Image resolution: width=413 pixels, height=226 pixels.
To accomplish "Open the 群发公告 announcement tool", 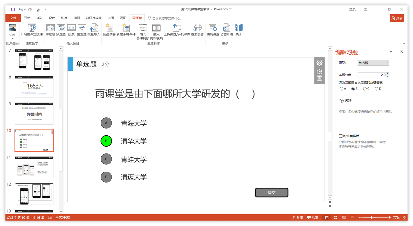I will (197, 30).
